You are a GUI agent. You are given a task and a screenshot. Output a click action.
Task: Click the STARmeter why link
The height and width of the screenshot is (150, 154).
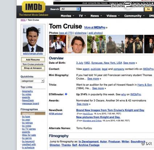[123, 95]
